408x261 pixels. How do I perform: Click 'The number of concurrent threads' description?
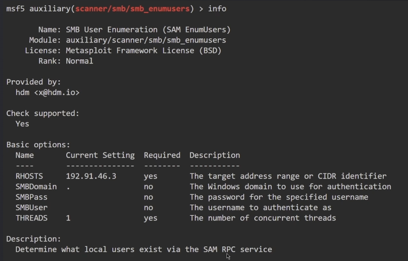262,218
